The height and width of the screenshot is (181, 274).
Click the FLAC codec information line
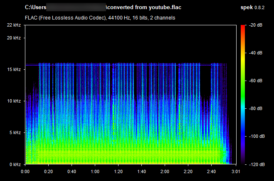(100, 18)
